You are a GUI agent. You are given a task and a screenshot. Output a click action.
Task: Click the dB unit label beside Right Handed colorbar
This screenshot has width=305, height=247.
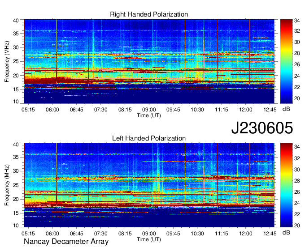click(286, 109)
